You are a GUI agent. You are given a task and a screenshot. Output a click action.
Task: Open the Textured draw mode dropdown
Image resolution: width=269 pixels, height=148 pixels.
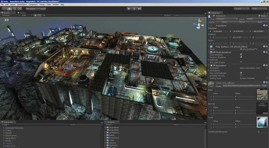coord(10,15)
